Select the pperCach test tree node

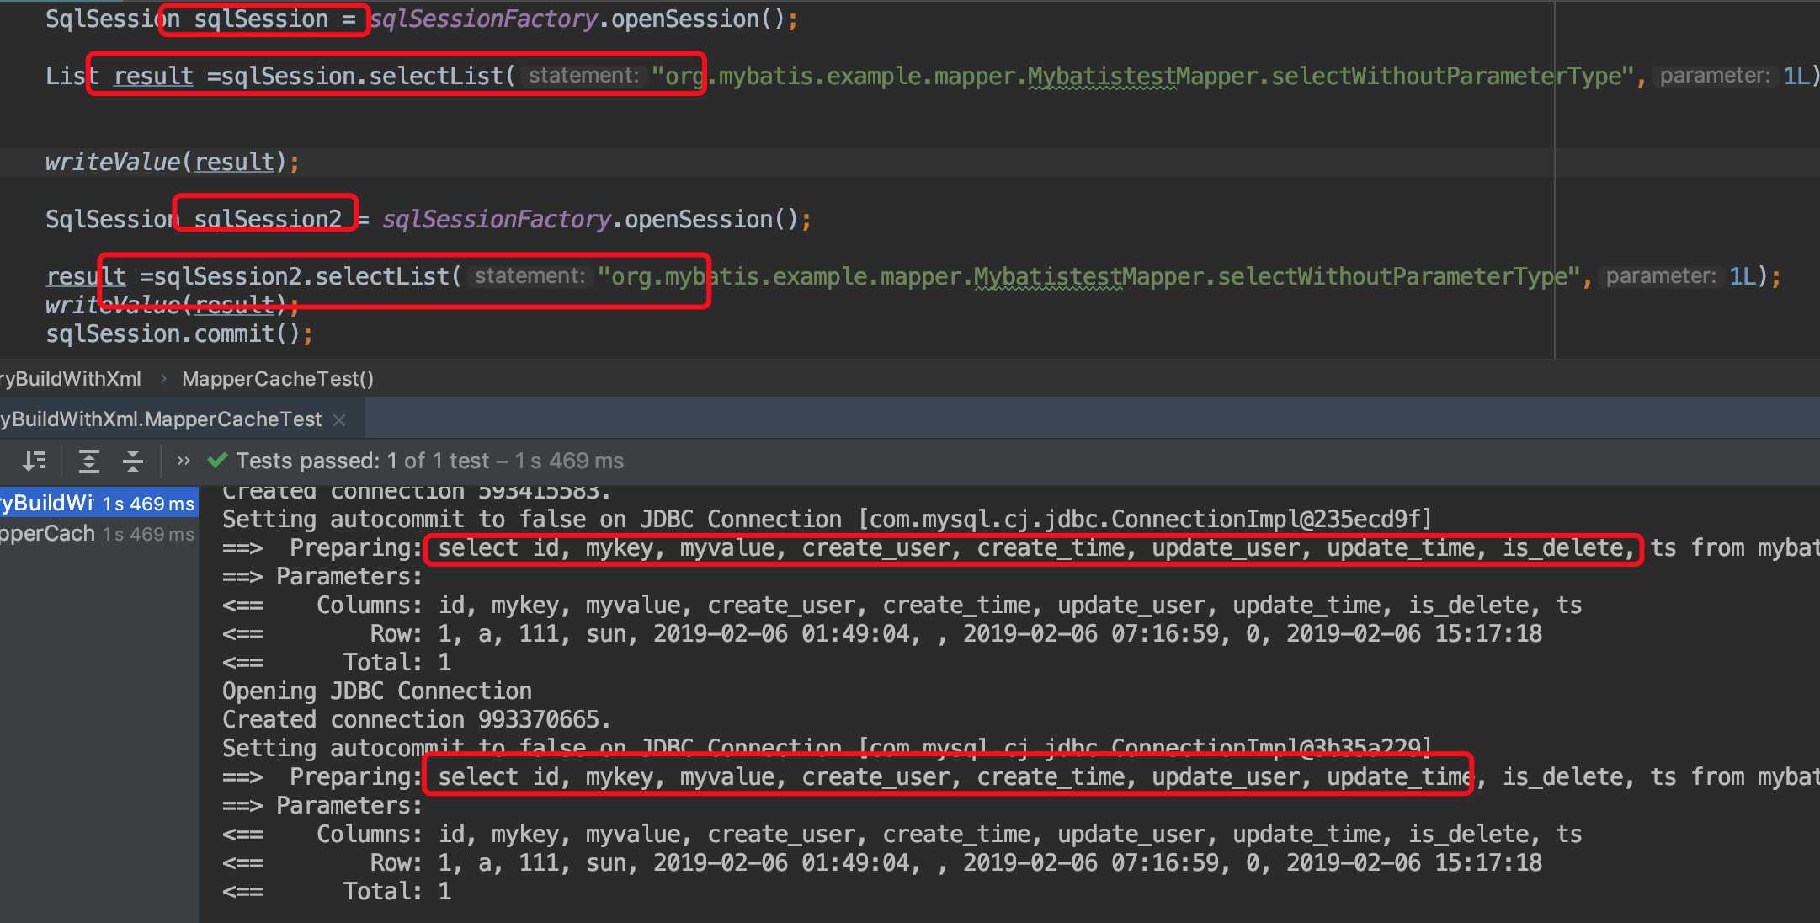98,534
